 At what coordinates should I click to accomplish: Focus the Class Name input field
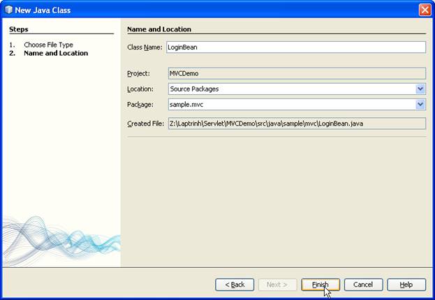(x=296, y=47)
